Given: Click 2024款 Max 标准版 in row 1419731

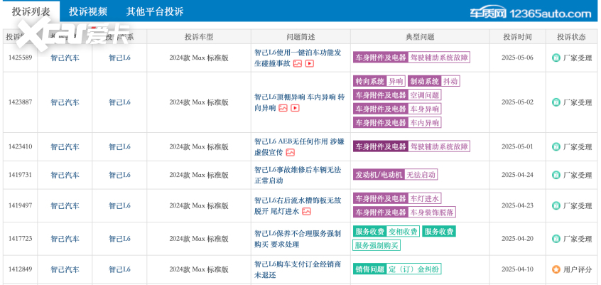Looking at the screenshot, I should point(199,175).
